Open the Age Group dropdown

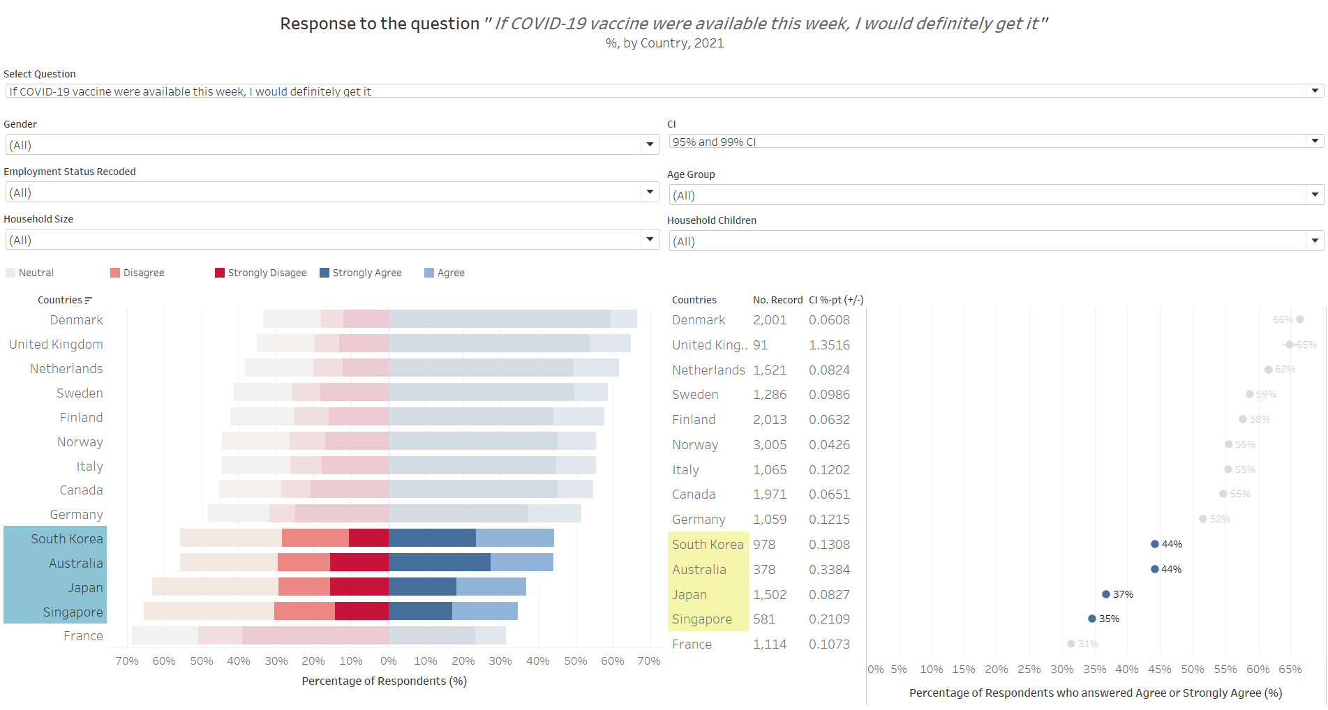[x=1315, y=195]
